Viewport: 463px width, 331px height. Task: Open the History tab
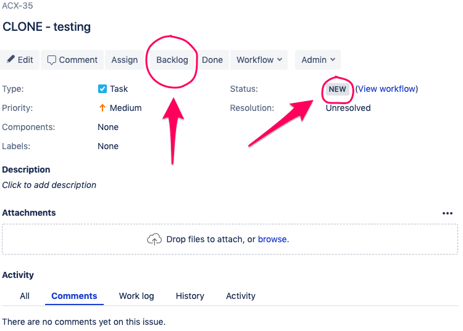(x=190, y=296)
